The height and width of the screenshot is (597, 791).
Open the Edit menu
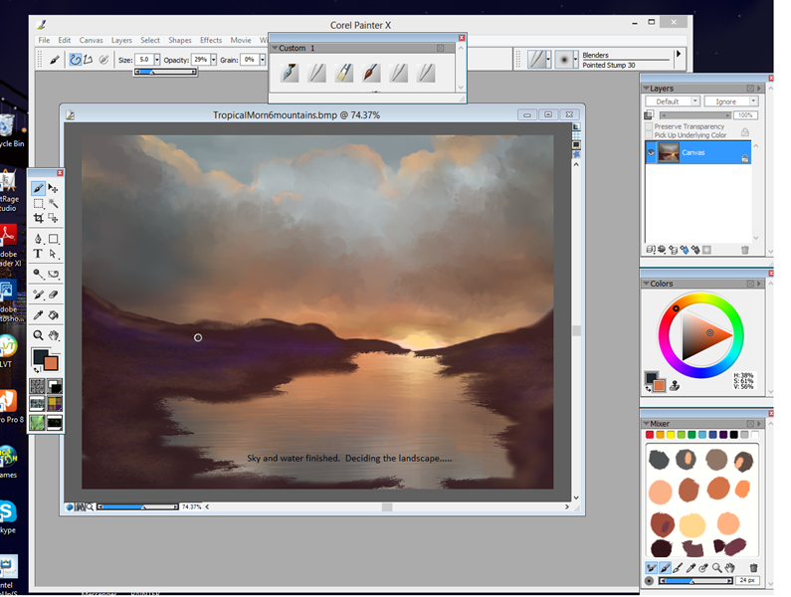[x=64, y=40]
